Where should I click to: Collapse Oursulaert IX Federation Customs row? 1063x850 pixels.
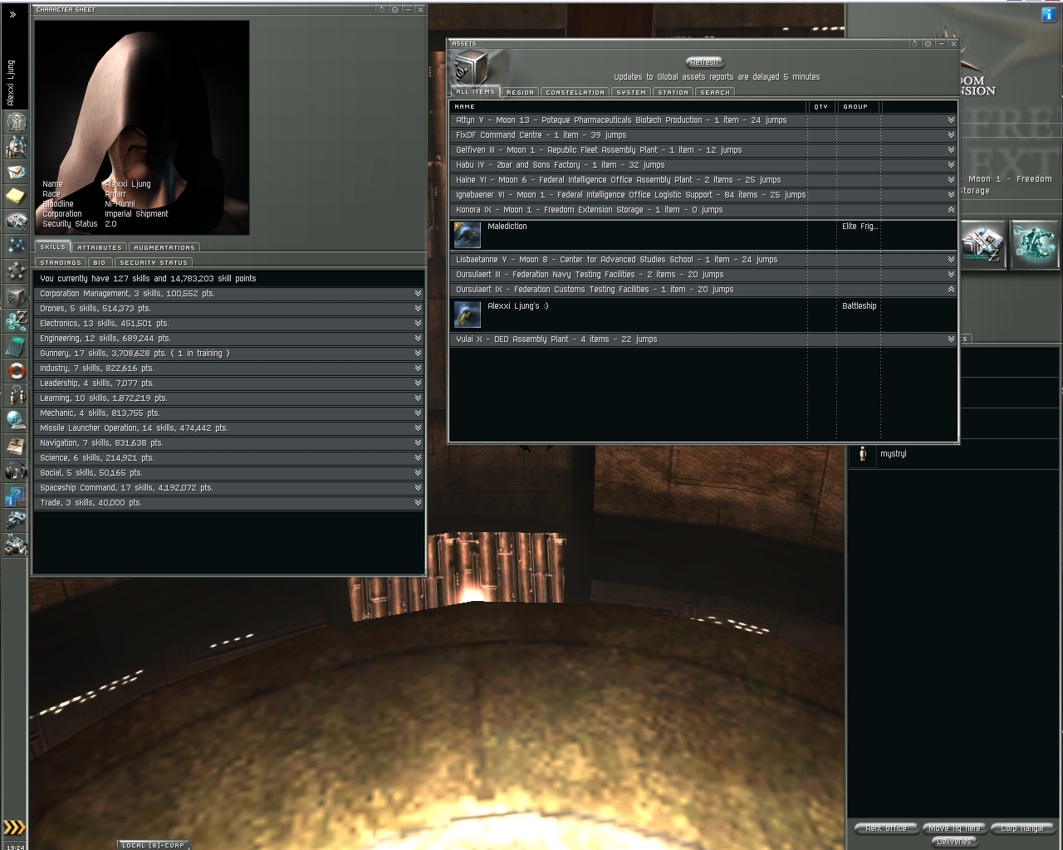[x=703, y=290]
